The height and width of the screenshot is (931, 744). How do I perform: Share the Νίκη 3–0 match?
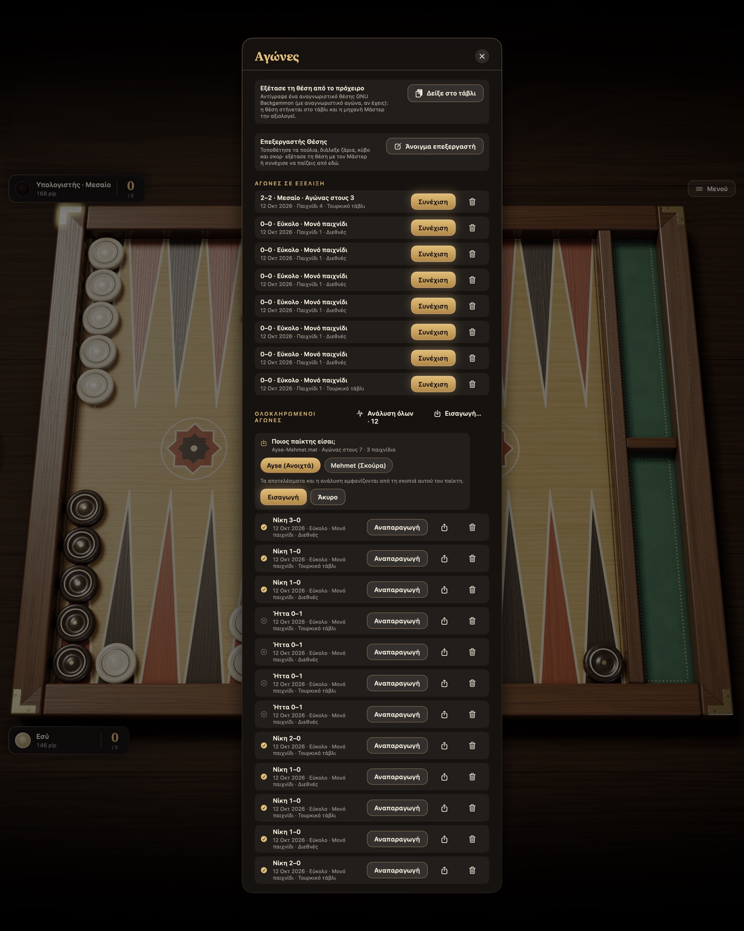(444, 527)
